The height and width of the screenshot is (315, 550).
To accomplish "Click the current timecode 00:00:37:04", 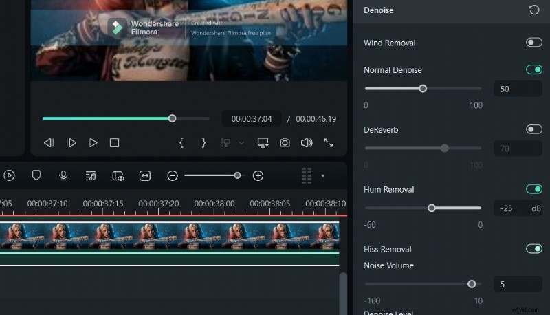I will (x=252, y=119).
